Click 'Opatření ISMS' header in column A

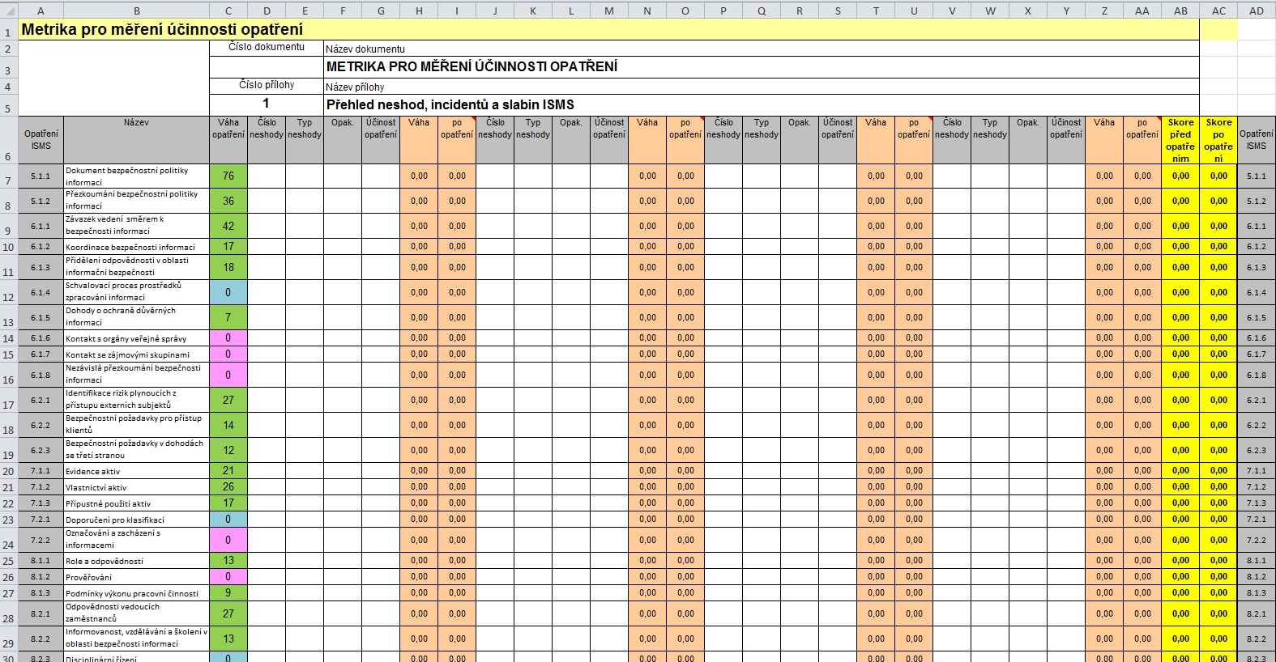click(x=41, y=140)
